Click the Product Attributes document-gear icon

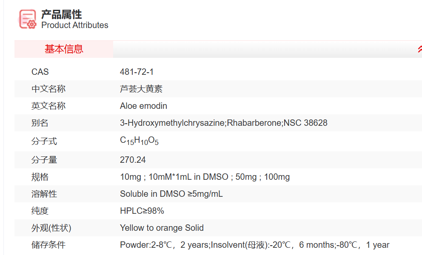[28, 19]
